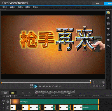Click the preview scrub bar track
Image resolution: width=112 pixels, height=111 pixels.
point(46,82)
